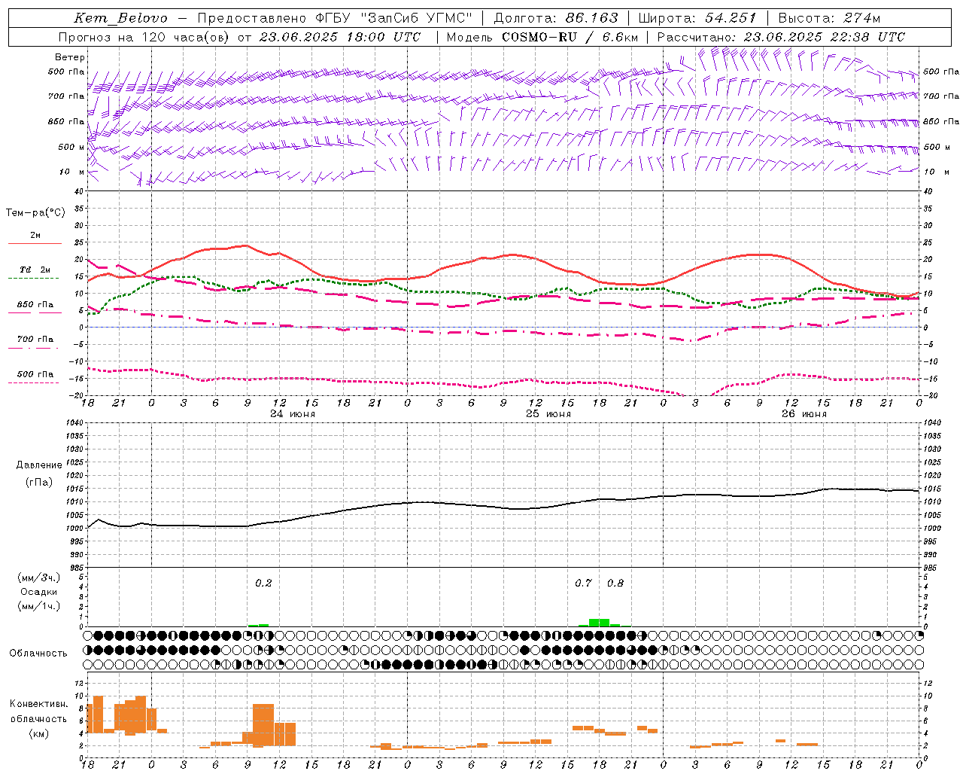Click the (гПа) unit label under Давление
The width and height of the screenshot is (963, 771).
39,483
